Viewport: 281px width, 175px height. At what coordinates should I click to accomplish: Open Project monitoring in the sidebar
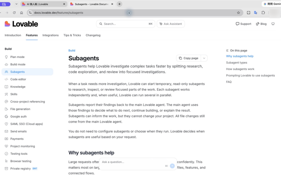click(23, 146)
